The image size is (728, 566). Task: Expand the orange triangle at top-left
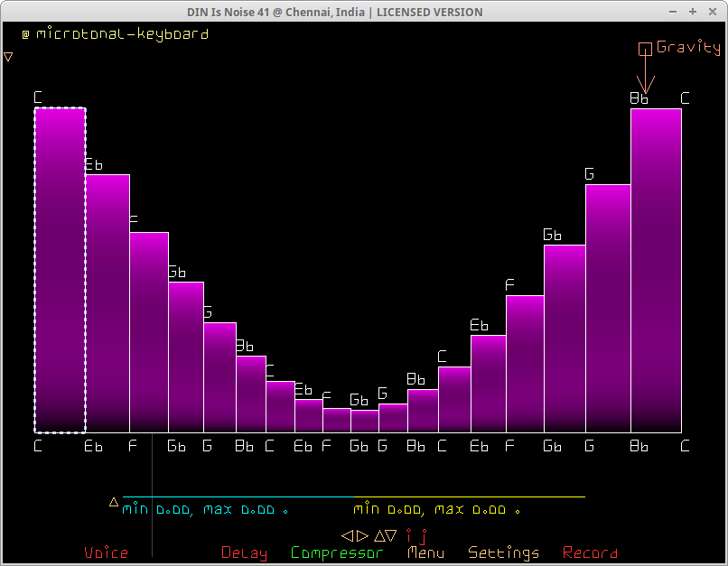tap(8, 57)
